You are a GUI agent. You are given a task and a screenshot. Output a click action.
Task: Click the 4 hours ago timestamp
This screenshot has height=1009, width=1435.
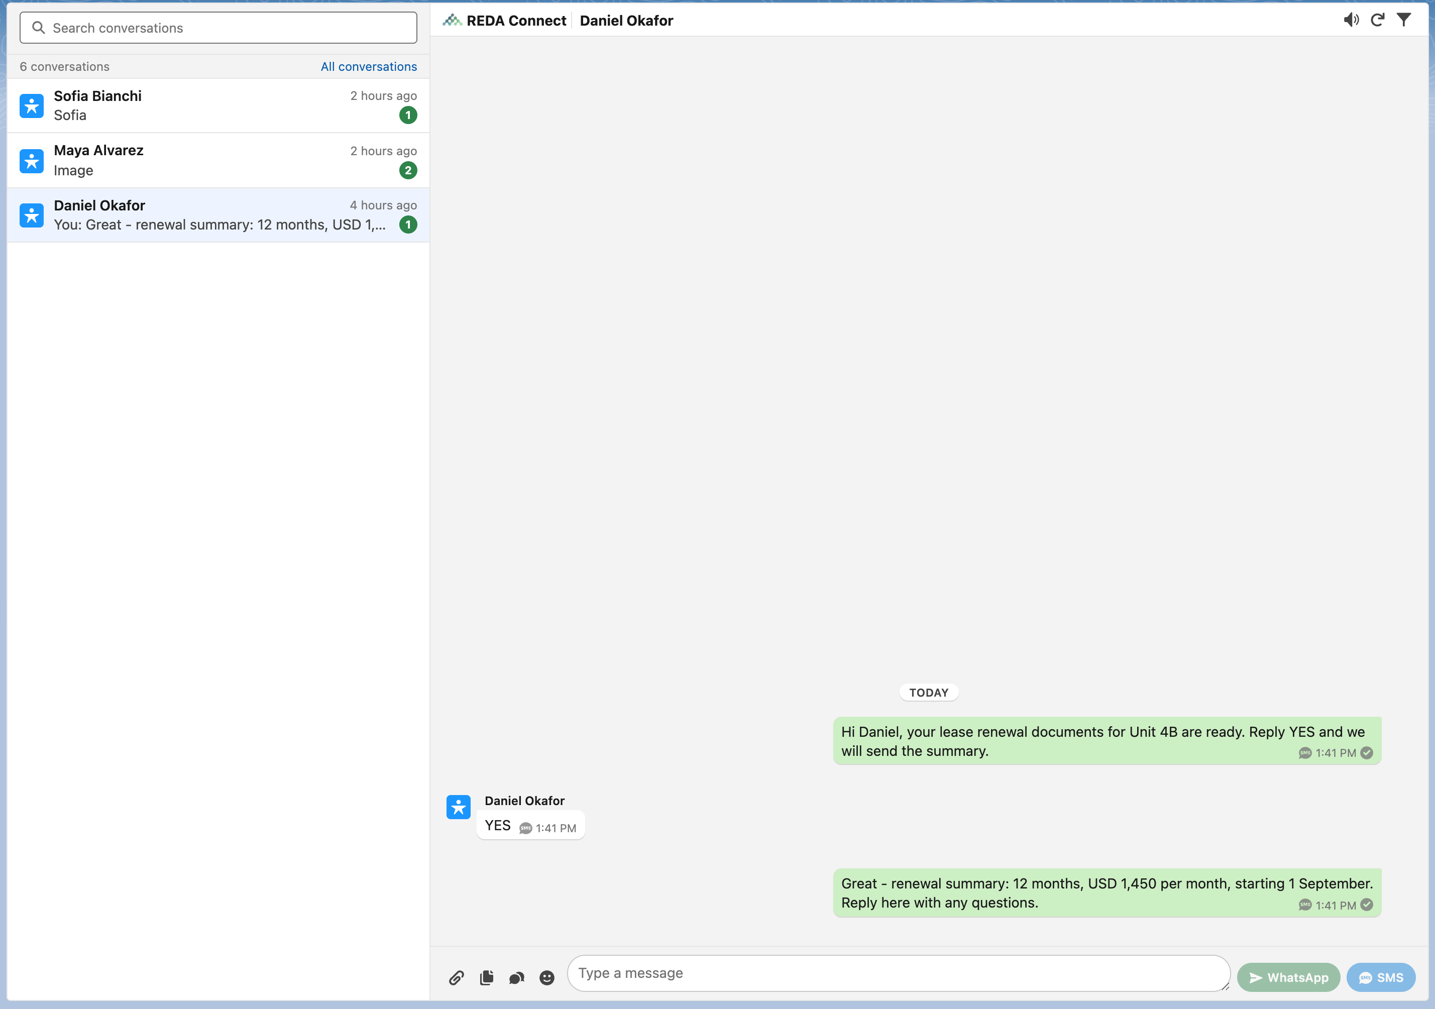point(383,205)
